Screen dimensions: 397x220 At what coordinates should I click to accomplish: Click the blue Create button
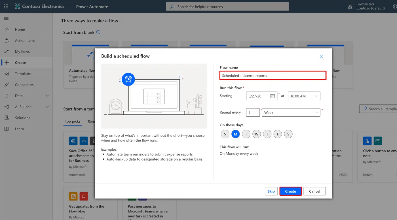(290, 191)
